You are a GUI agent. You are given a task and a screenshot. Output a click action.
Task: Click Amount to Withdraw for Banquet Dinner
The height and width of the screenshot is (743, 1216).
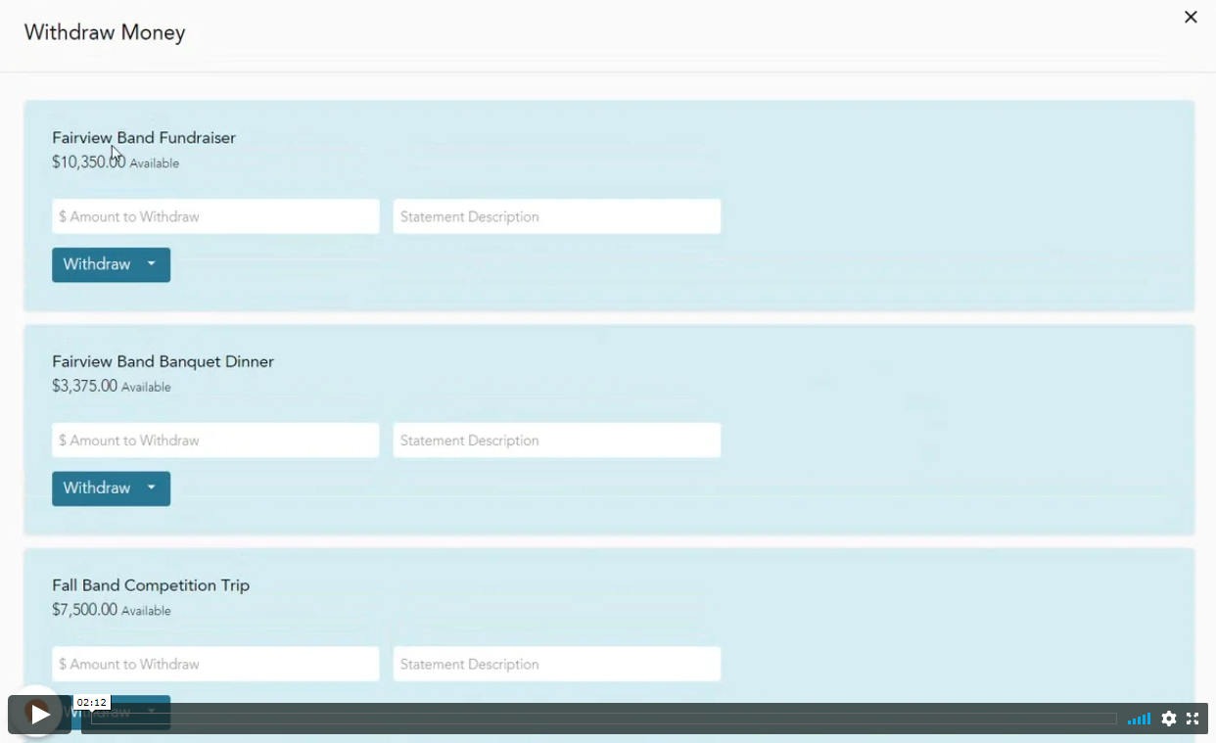(x=215, y=441)
